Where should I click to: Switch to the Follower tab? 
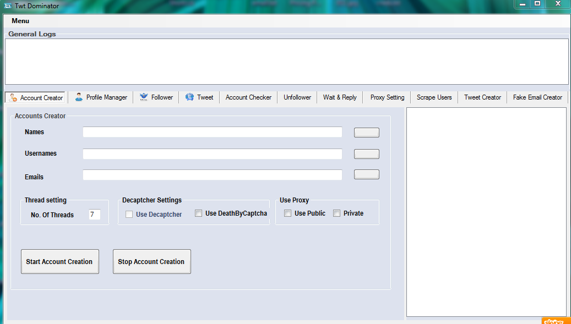point(156,97)
